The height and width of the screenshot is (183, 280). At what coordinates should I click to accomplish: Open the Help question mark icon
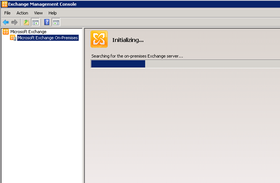[46, 22]
